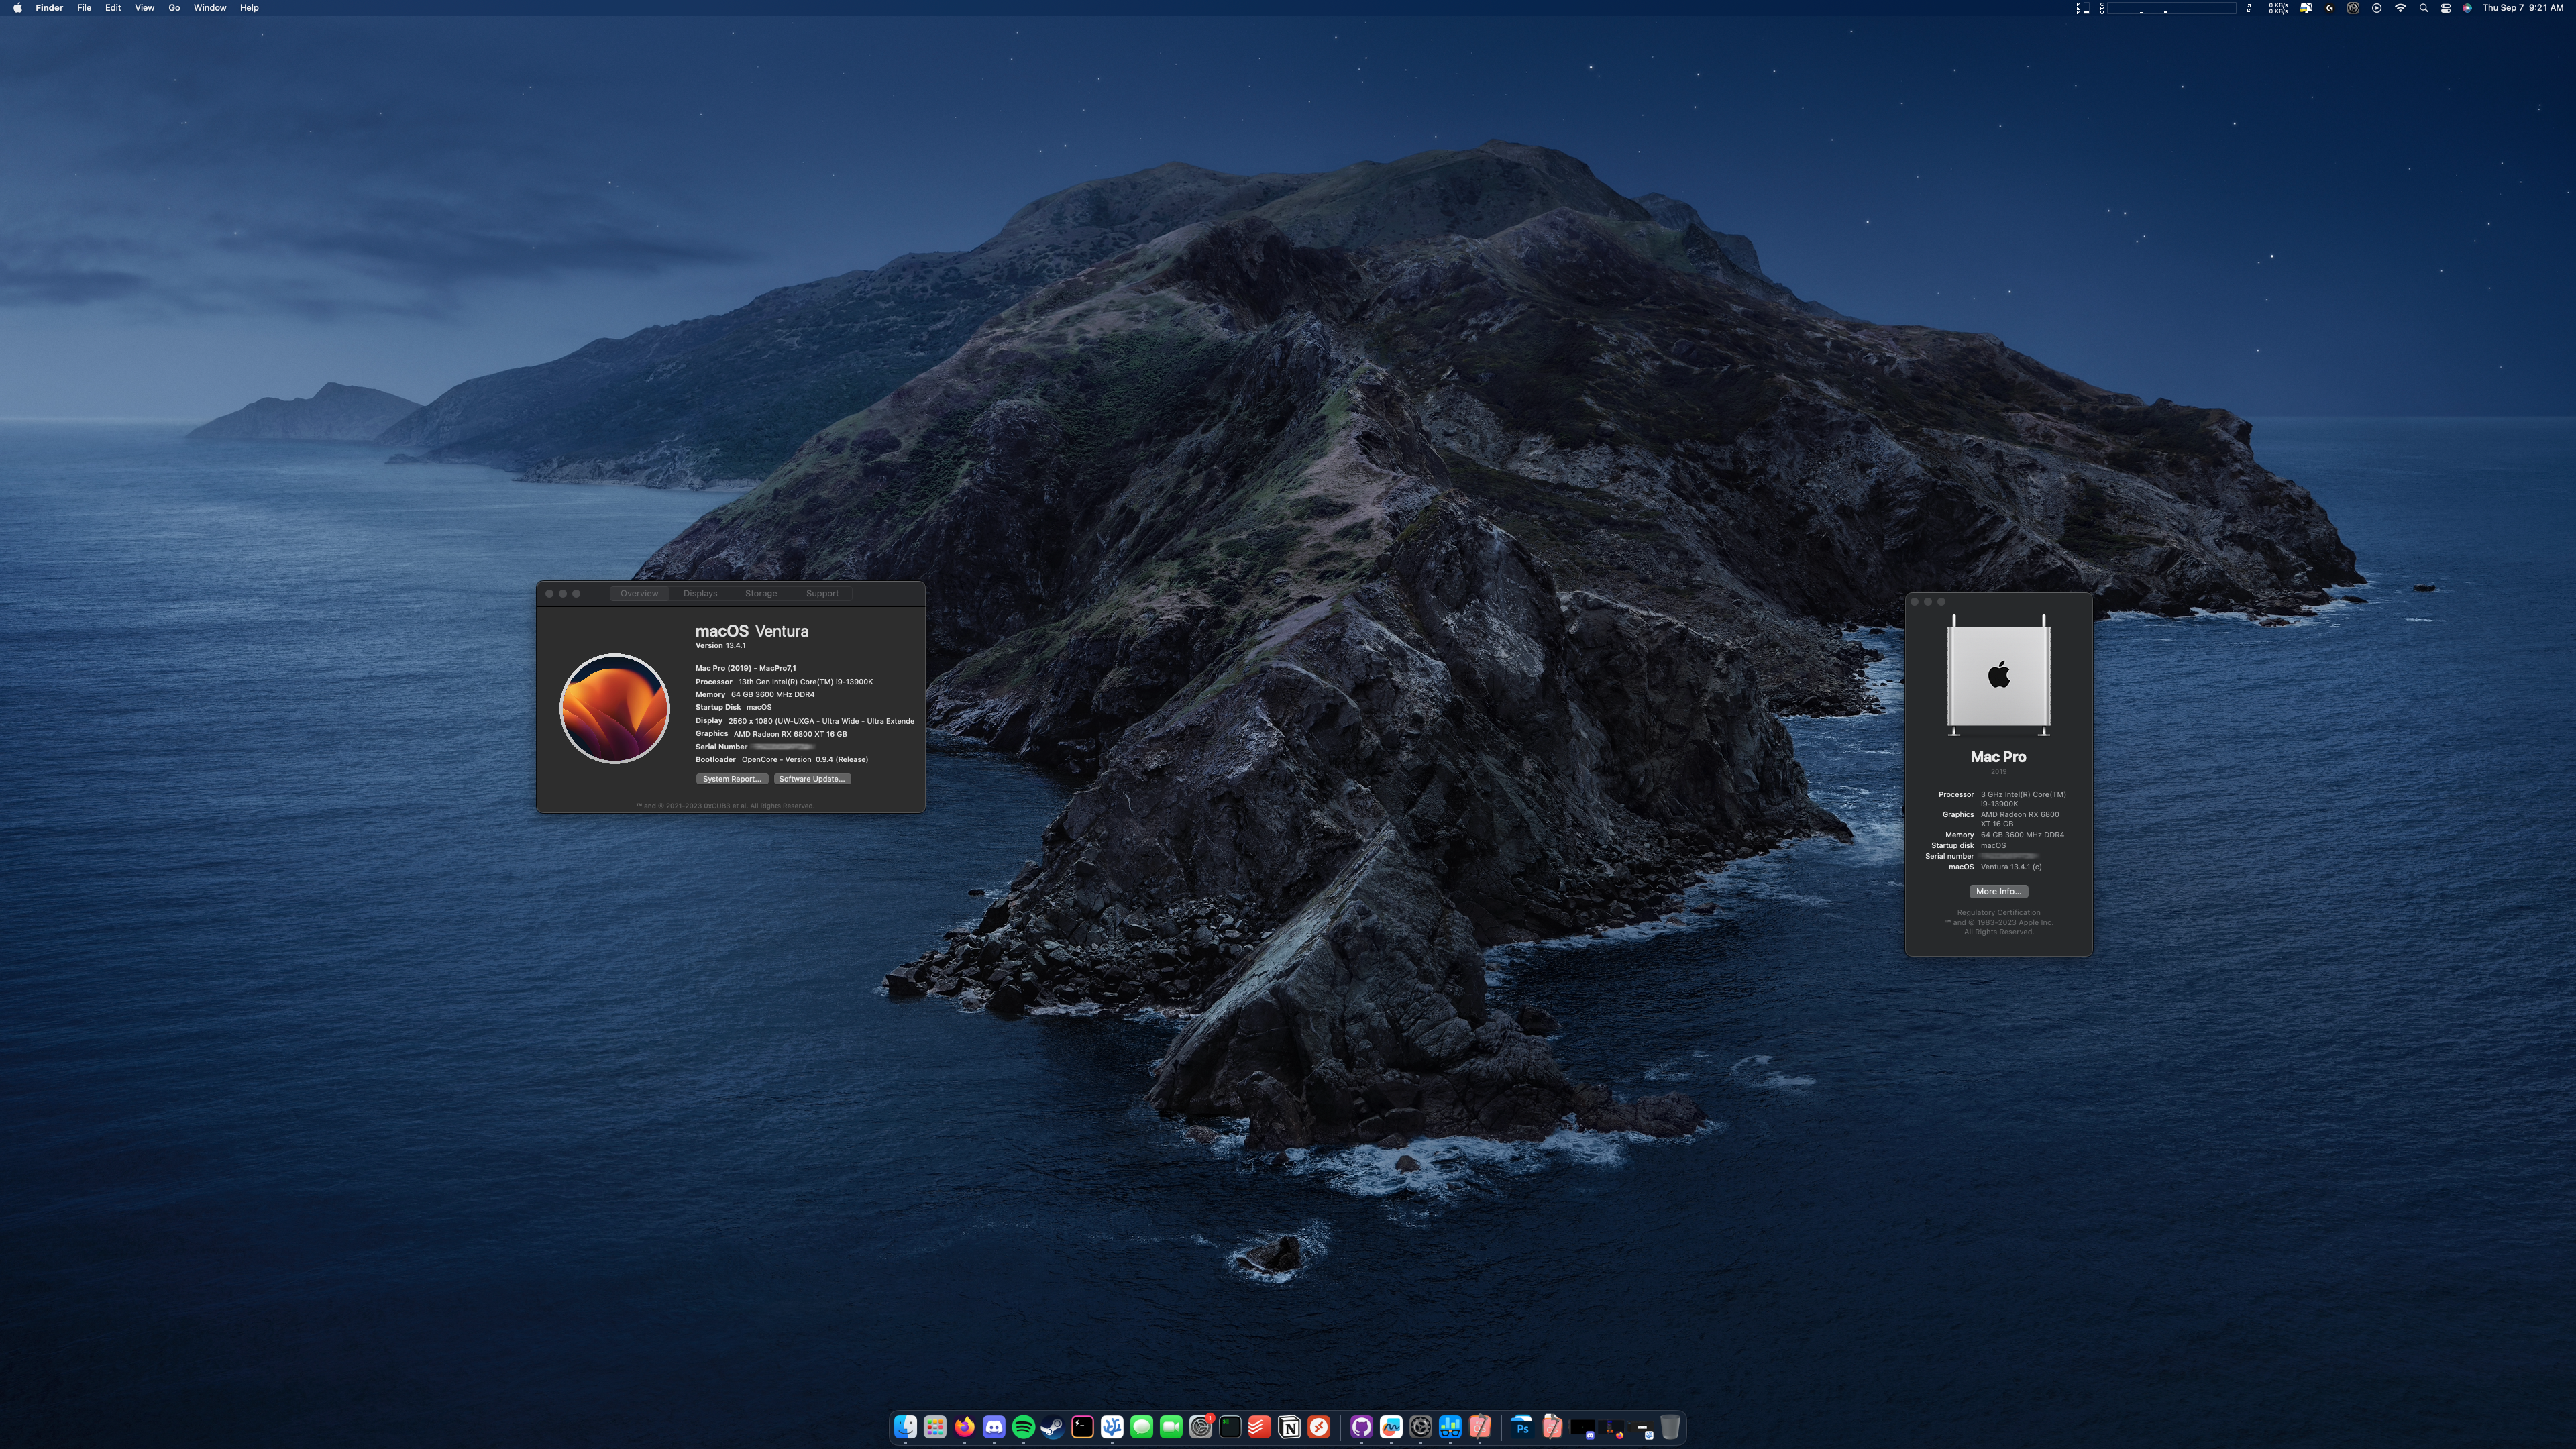Close the About This Hack overview window
The width and height of the screenshot is (2576, 1449).
pyautogui.click(x=549, y=594)
